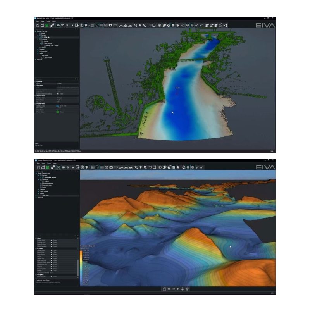Screen dimensions: 310x310
Task: Click camera snapshot icon in top window toolbar
Action: point(110,25)
